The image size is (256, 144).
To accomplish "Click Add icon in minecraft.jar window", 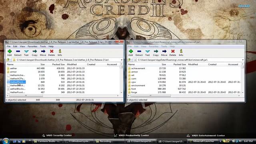I will (131, 53).
